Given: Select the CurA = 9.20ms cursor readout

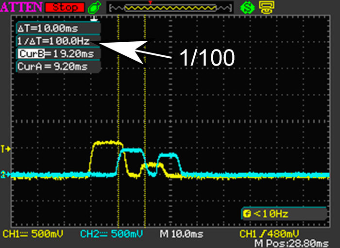Looking at the screenshot, I should click(x=52, y=66).
